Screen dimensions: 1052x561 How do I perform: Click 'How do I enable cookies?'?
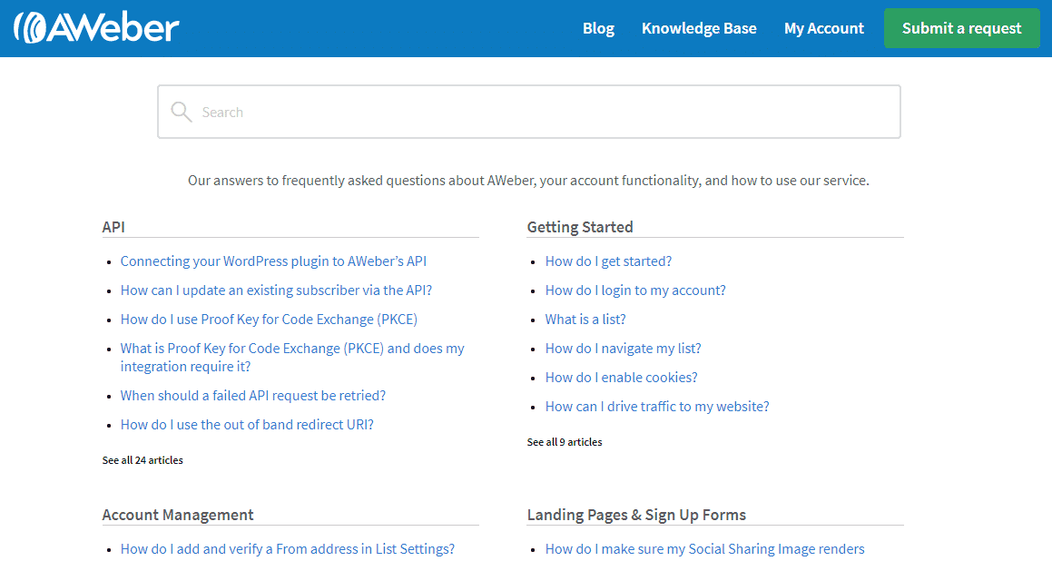(x=621, y=377)
